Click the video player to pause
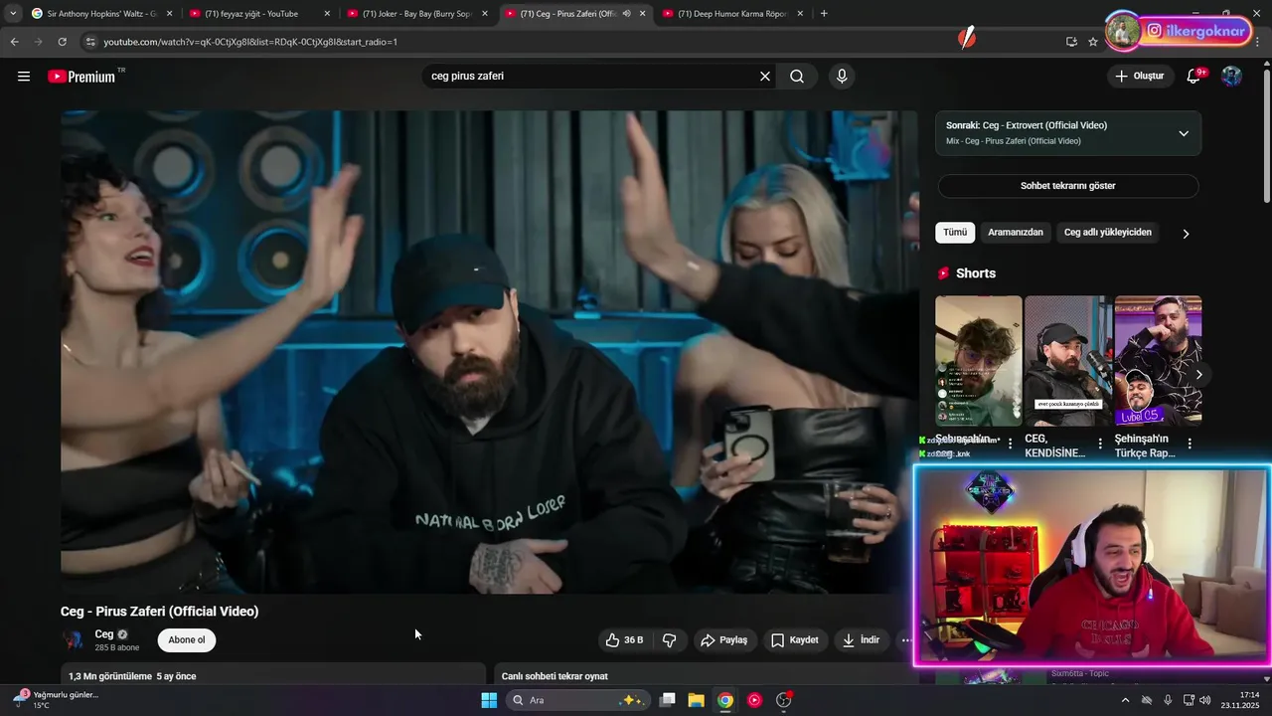The image size is (1272, 716). (489, 352)
